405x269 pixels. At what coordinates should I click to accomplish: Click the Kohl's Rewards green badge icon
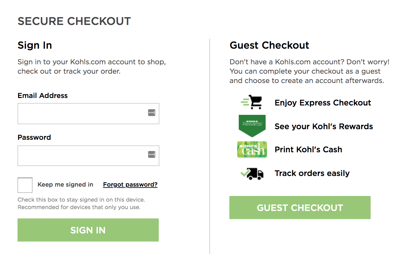[252, 125]
